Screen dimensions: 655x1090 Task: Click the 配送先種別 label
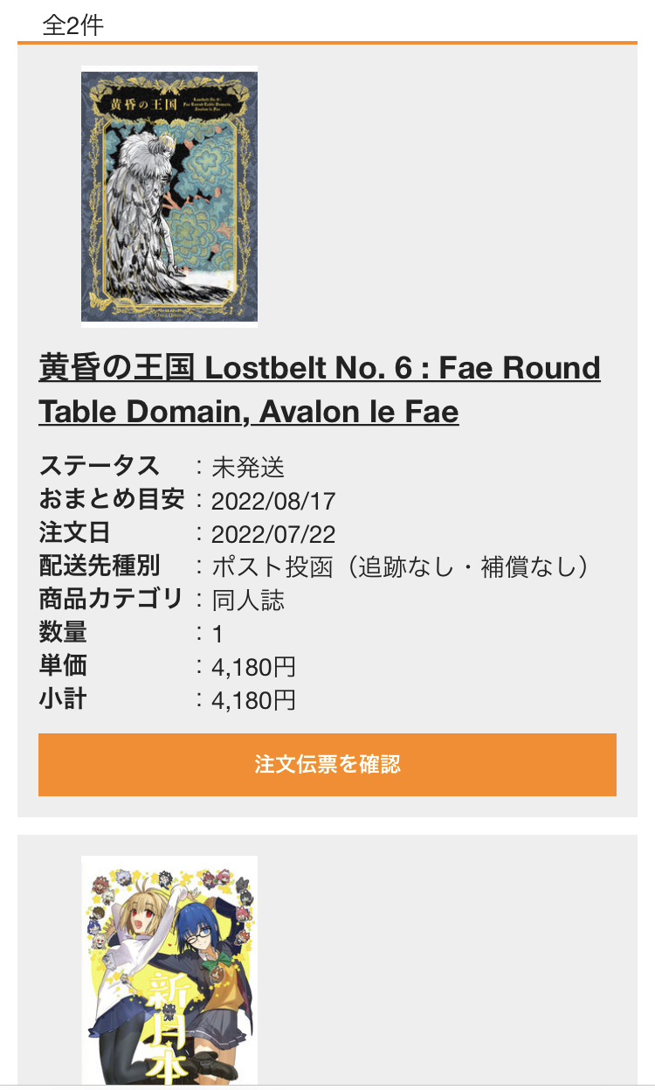pyautogui.click(x=99, y=566)
